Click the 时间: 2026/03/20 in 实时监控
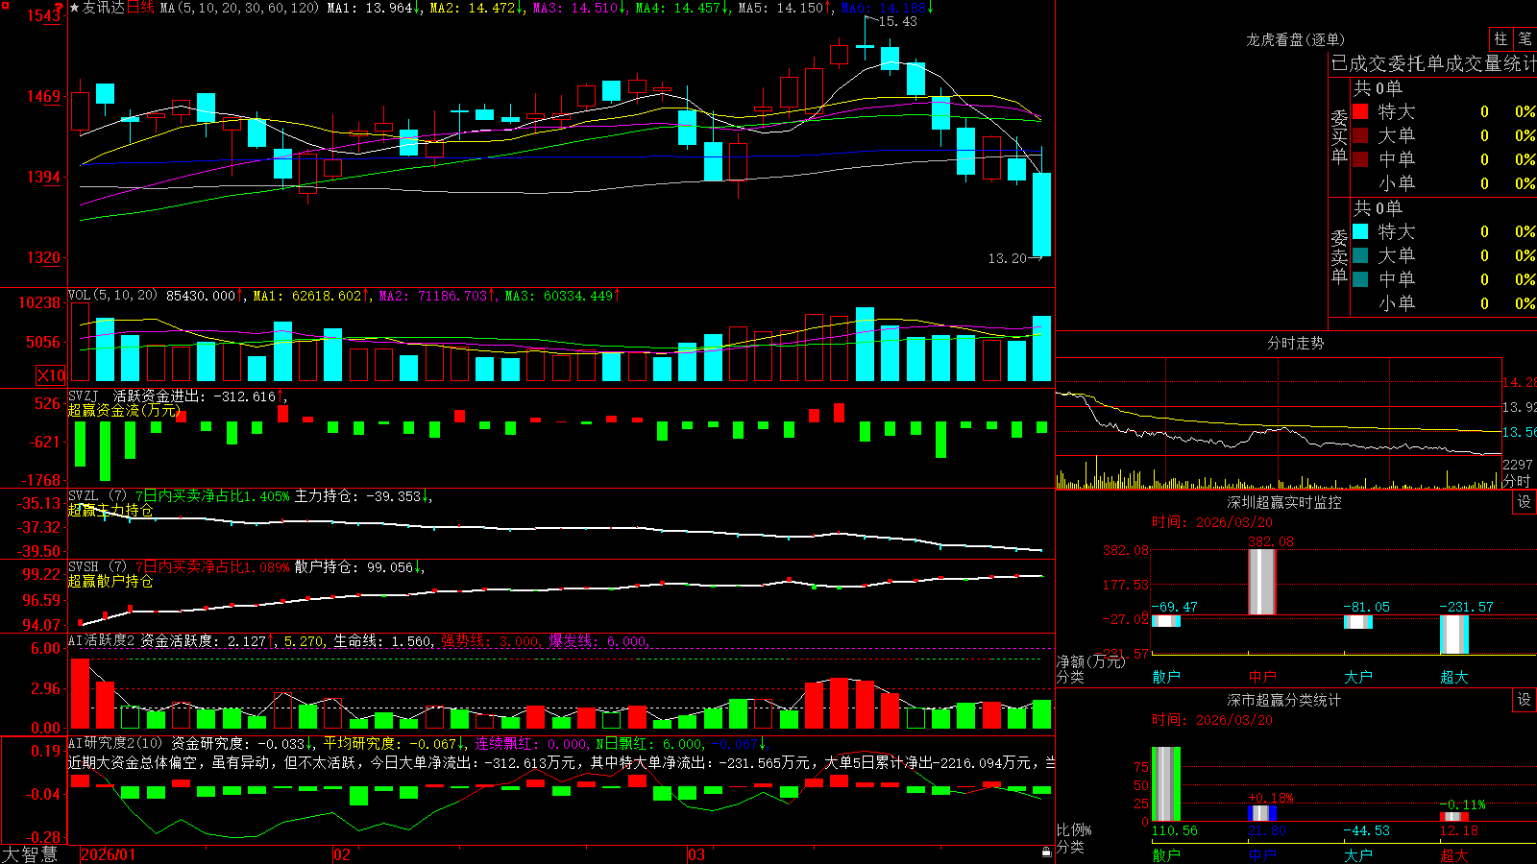The height and width of the screenshot is (864, 1537). pyautogui.click(x=1212, y=522)
